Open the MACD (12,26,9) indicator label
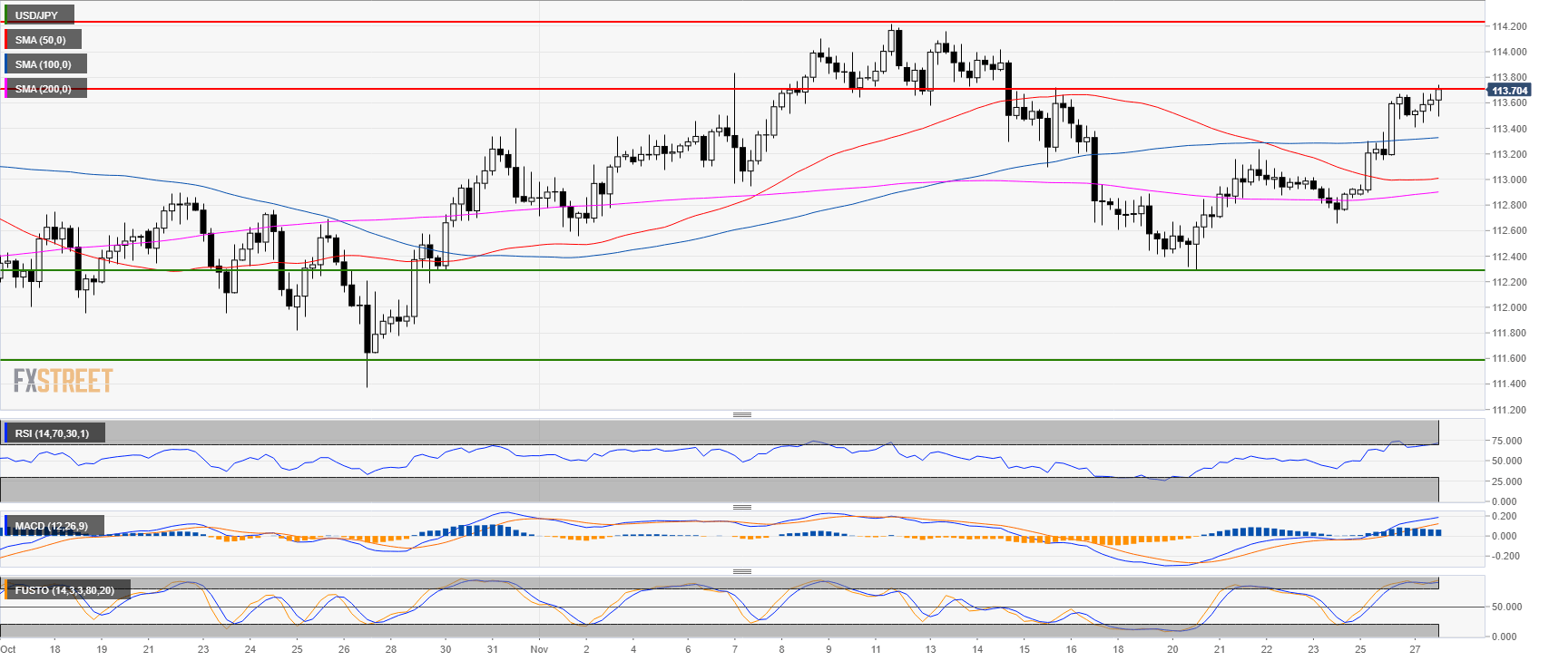This screenshot has height=661, width=1549. [52, 526]
